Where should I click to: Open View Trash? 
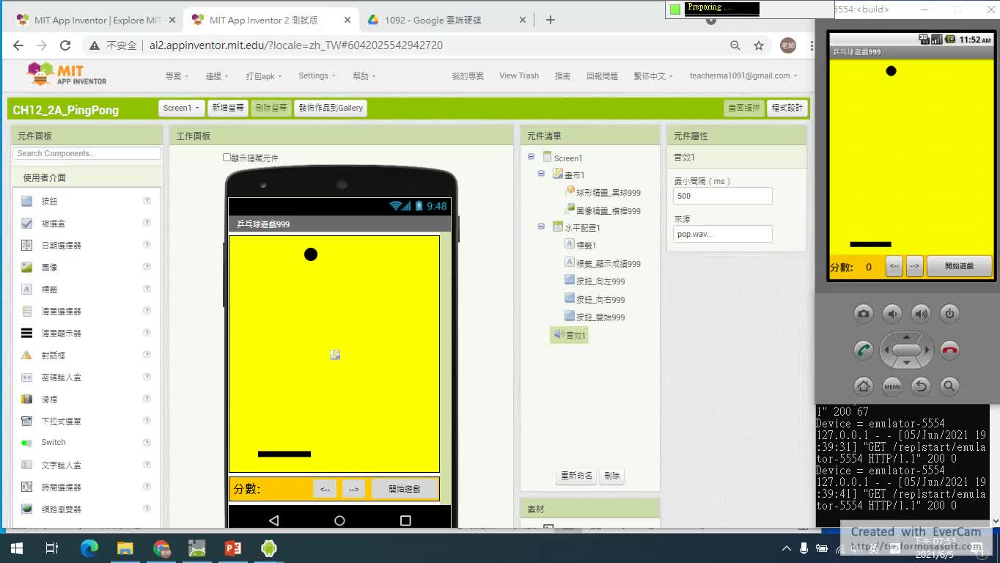point(519,76)
